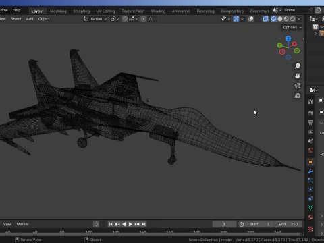Open the View Layer properties tab
Screen dimensions: 324x243
(x=310, y=132)
